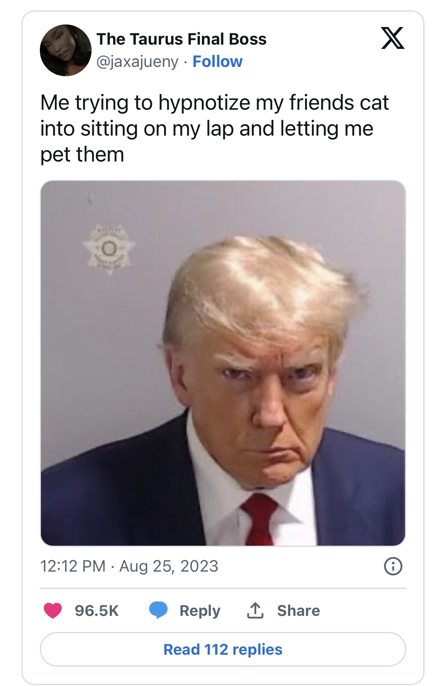Open the 12:12 PM time link
Viewport: 446px width, 686px height.
tap(73, 566)
